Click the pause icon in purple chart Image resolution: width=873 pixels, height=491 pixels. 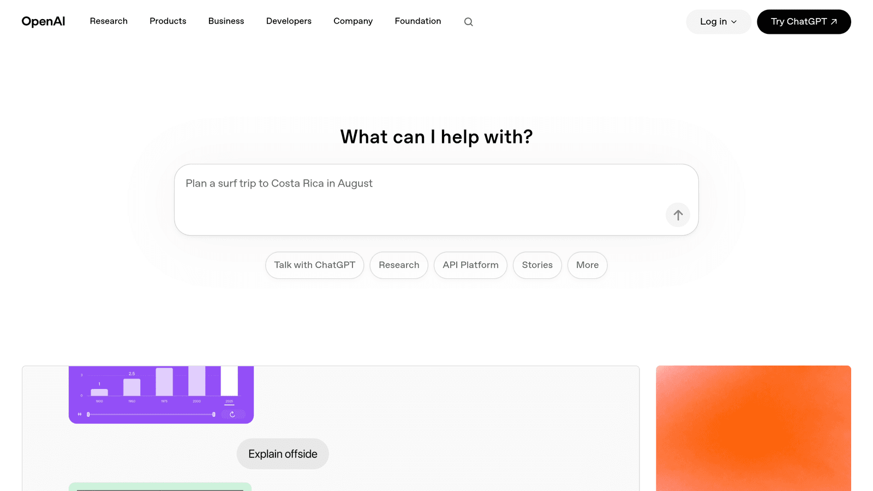point(80,414)
